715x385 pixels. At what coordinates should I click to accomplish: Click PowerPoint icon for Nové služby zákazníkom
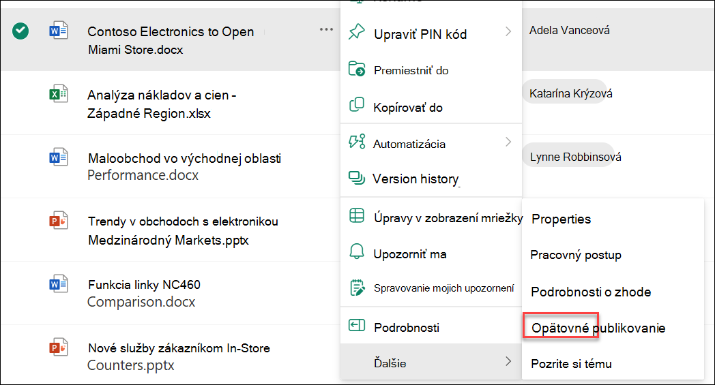[x=59, y=348]
